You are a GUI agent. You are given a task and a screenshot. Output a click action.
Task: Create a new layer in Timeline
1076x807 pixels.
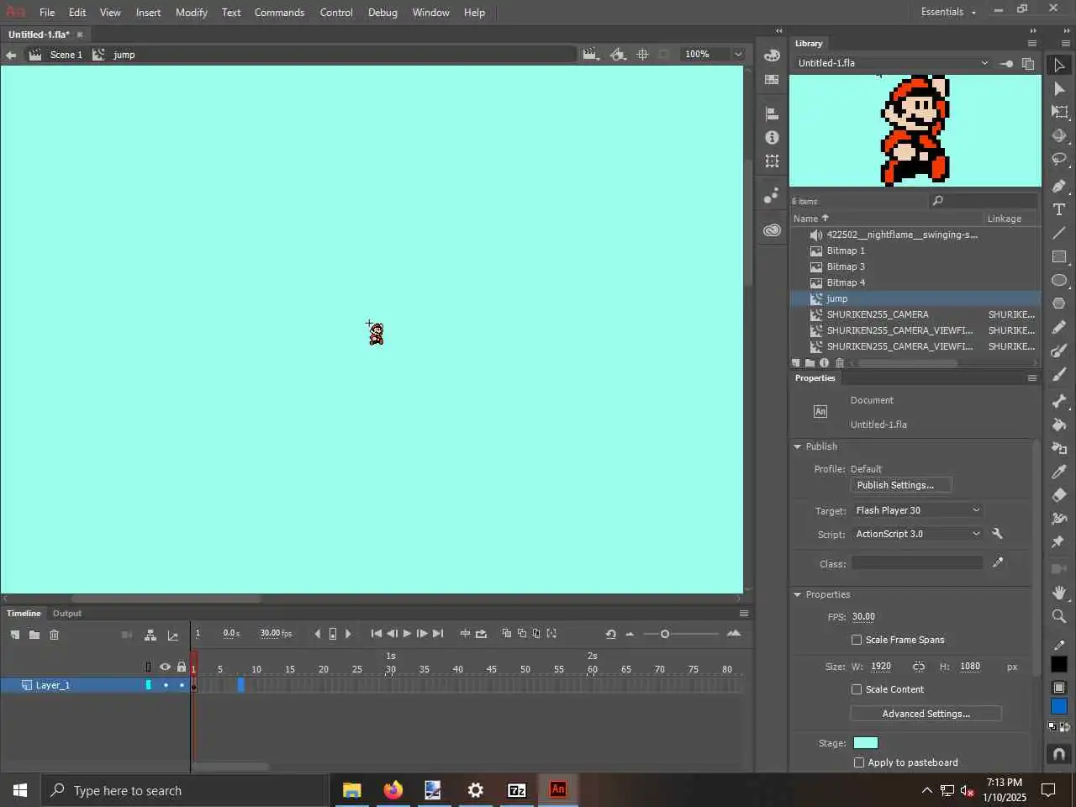(15, 635)
